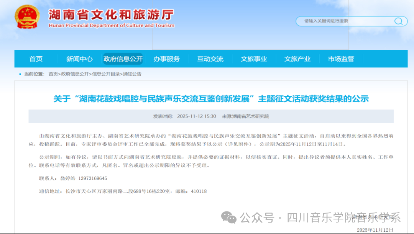This screenshot has width=414, height=234.
Task: Click the 政府信息公开 breadcrumb link
Action: point(74,74)
